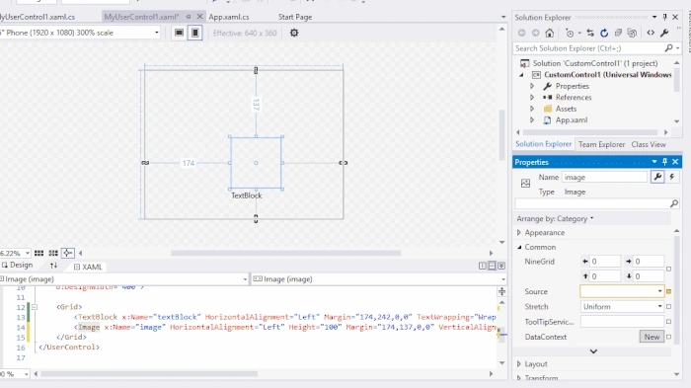Click the Name input field
The width and height of the screenshot is (691, 388).
[604, 177]
